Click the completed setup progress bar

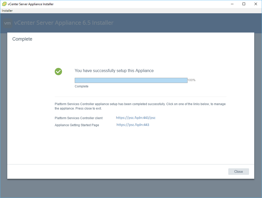(131, 80)
